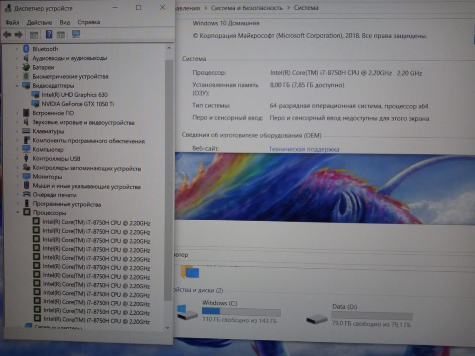The height and width of the screenshot is (356, 475).
Task: Open the Техническая поддержка link
Action: click(x=304, y=149)
